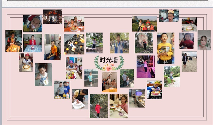
Task: Click child in teal shirt by railing
Action: [91, 78]
